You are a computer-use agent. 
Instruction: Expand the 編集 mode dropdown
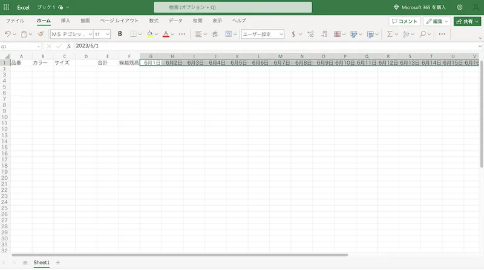click(446, 21)
